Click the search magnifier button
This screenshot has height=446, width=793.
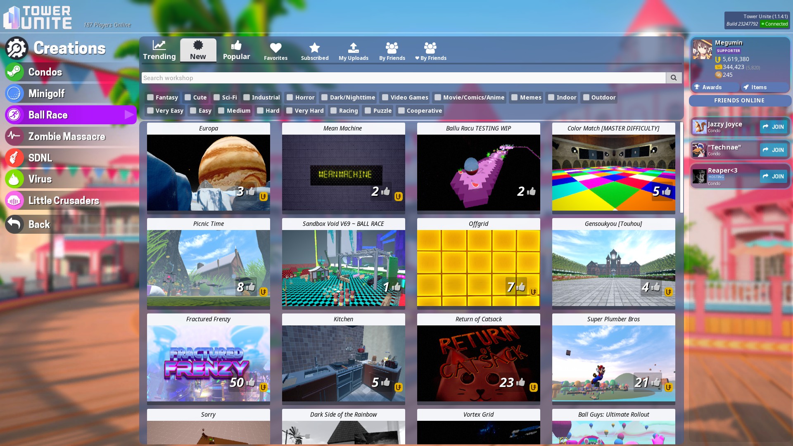click(x=674, y=78)
